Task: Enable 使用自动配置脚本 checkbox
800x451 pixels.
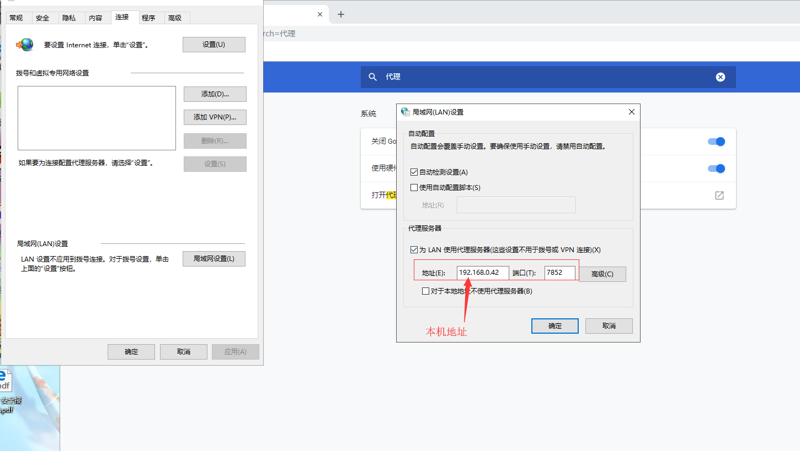Action: click(414, 188)
